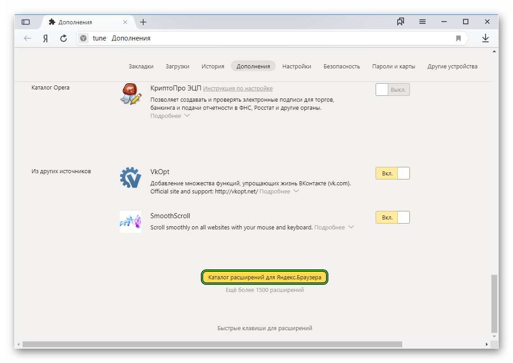Disable the SmoothScroll extension toggle

392,217
